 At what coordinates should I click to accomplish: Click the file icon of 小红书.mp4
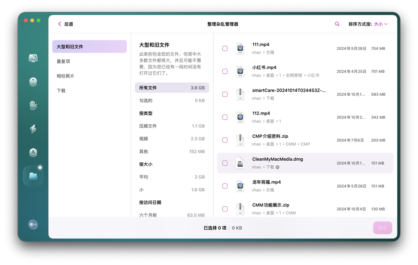(240, 71)
